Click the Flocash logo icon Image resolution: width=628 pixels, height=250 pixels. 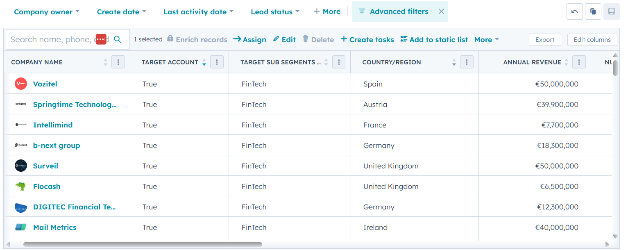click(21, 186)
